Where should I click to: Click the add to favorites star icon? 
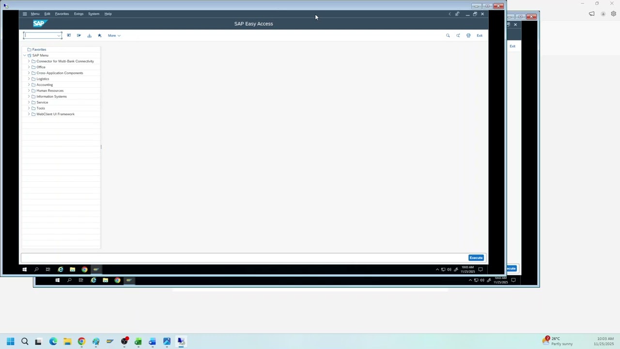(99, 35)
